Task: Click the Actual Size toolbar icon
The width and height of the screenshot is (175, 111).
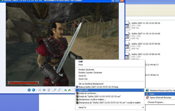Action: (44, 90)
